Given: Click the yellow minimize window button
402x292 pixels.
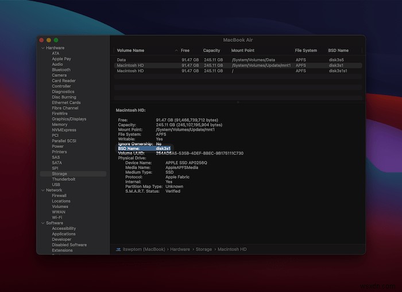Looking at the screenshot, I should [x=49, y=40].
